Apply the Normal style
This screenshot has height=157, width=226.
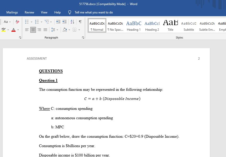coord(97,25)
